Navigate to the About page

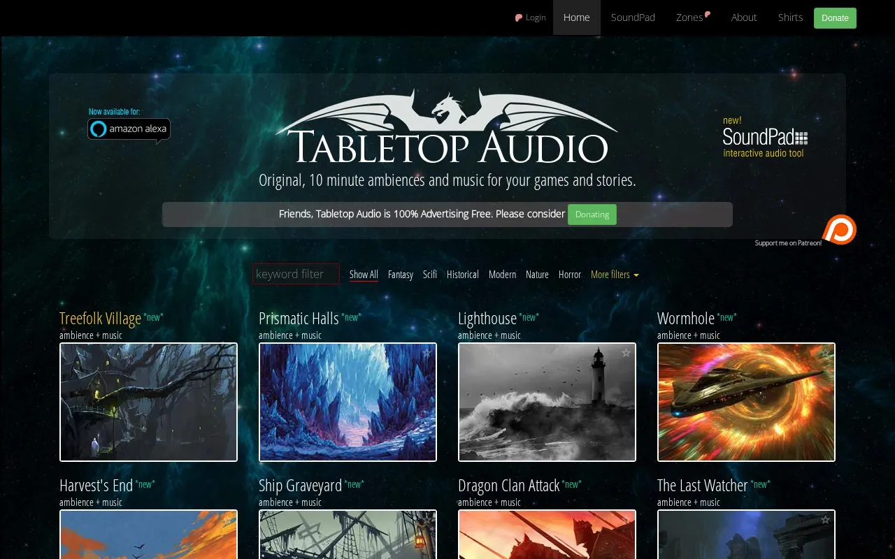tap(744, 17)
